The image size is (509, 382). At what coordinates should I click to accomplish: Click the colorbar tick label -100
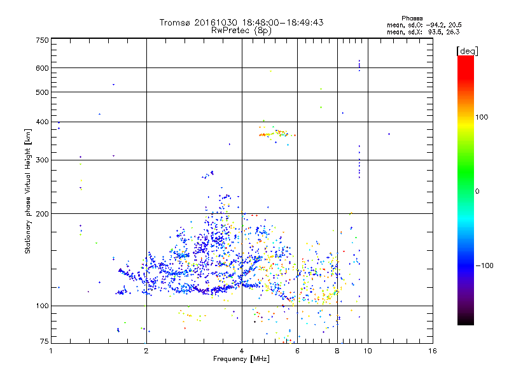click(x=484, y=265)
